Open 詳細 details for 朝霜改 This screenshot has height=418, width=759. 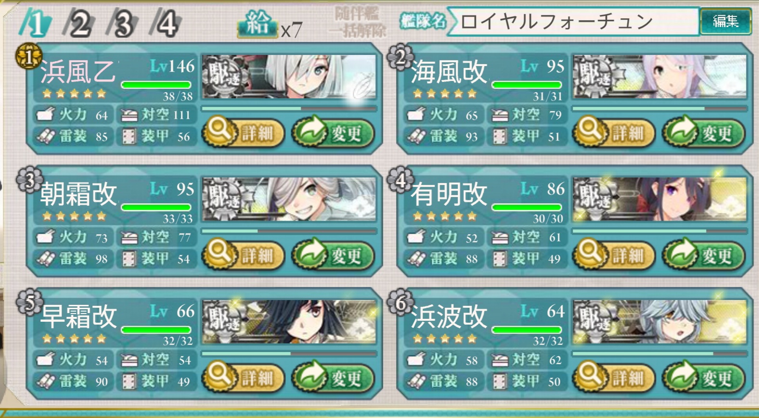pyautogui.click(x=243, y=255)
